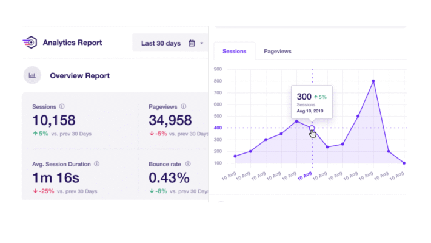431x243 pixels.
Task: Switch to the Pageviews chart tab
Action: (x=277, y=52)
